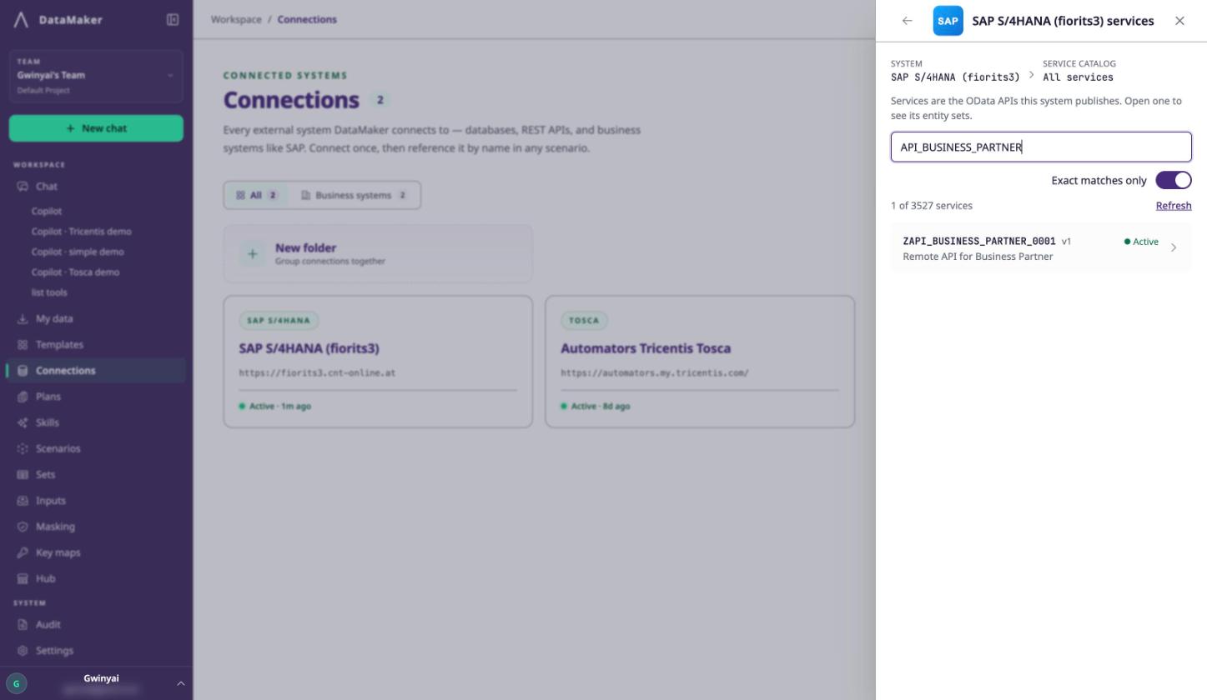The height and width of the screenshot is (700, 1207).
Task: Expand the Gwinyai user menu chevron
Action: tap(180, 683)
